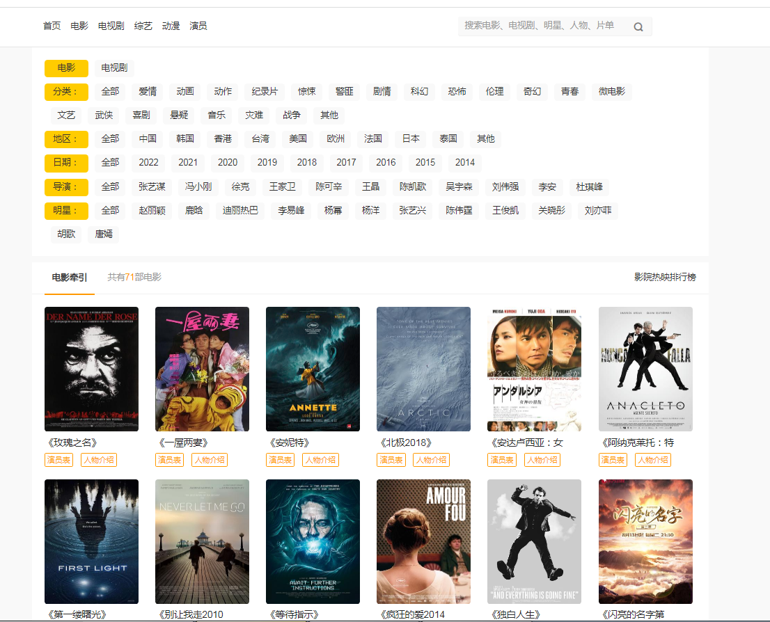The image size is (770, 622).
Task: Open 综艺 in top navigation
Action: click(143, 26)
